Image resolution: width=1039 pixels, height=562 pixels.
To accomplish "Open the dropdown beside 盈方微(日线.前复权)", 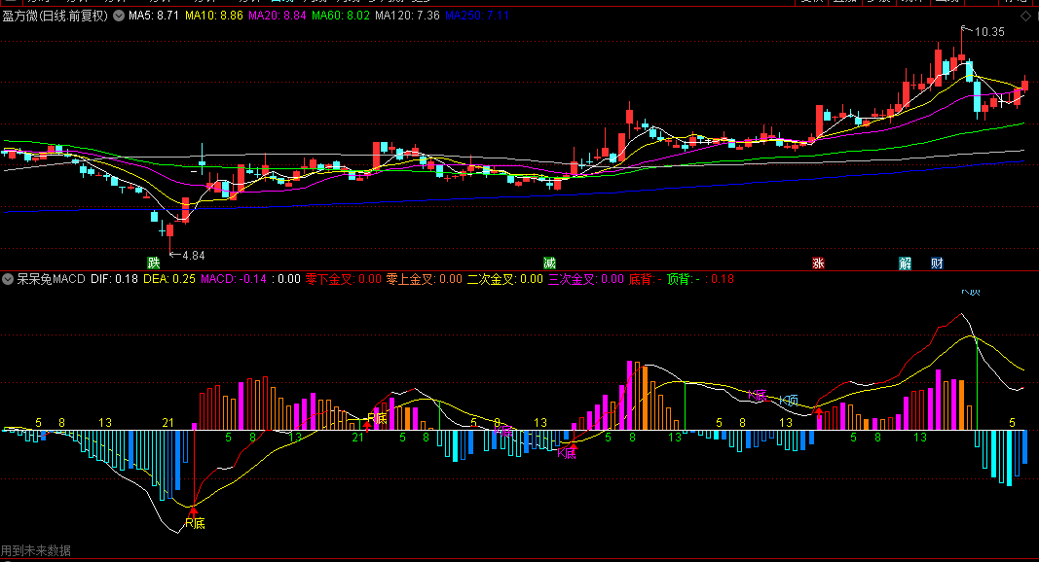I will 119,16.
